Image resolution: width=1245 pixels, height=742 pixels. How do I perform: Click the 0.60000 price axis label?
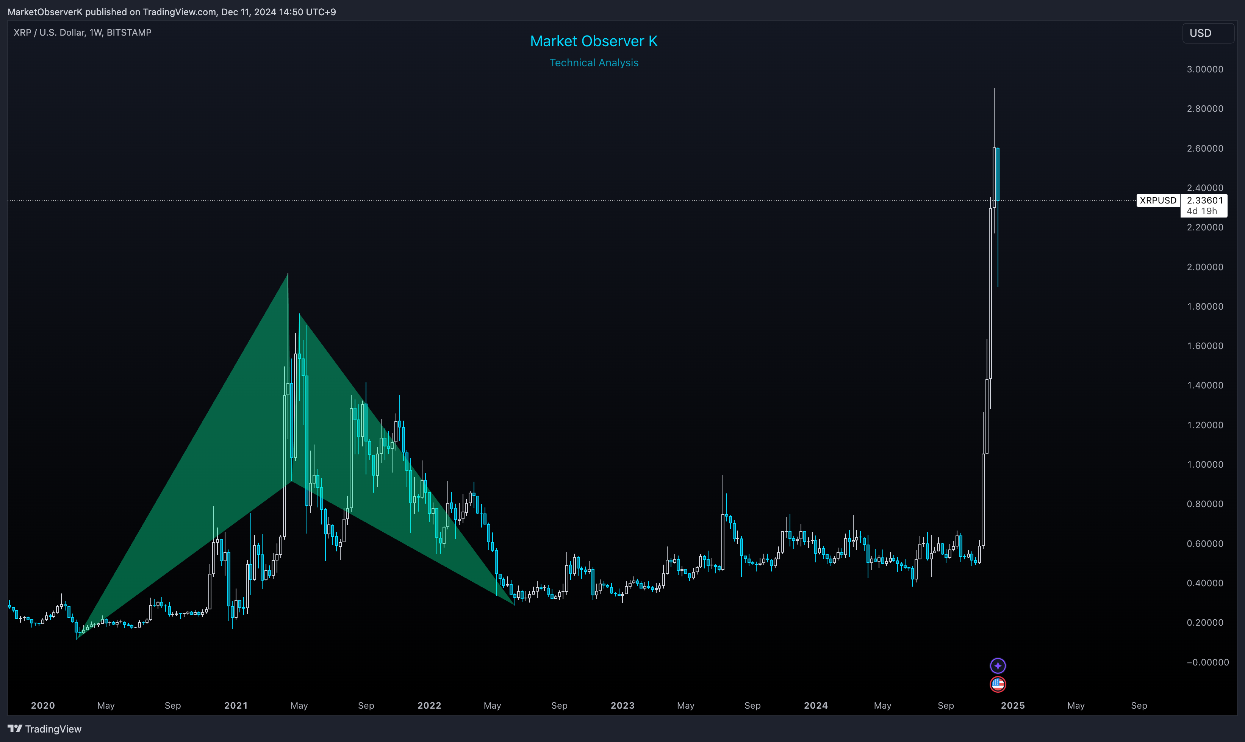tap(1205, 543)
